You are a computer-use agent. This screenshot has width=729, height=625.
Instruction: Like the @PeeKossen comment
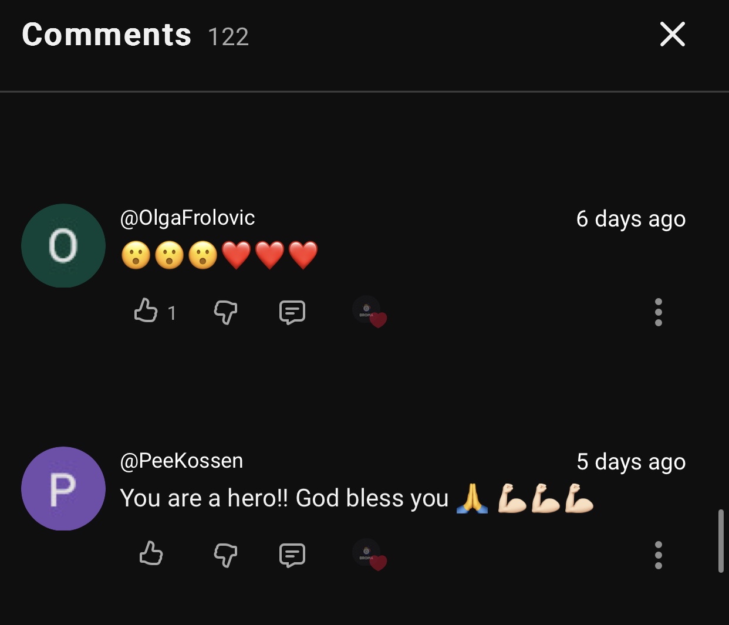(x=151, y=553)
